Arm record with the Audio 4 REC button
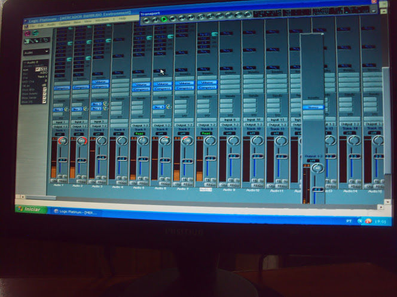397x297 pixels. (x=122, y=182)
